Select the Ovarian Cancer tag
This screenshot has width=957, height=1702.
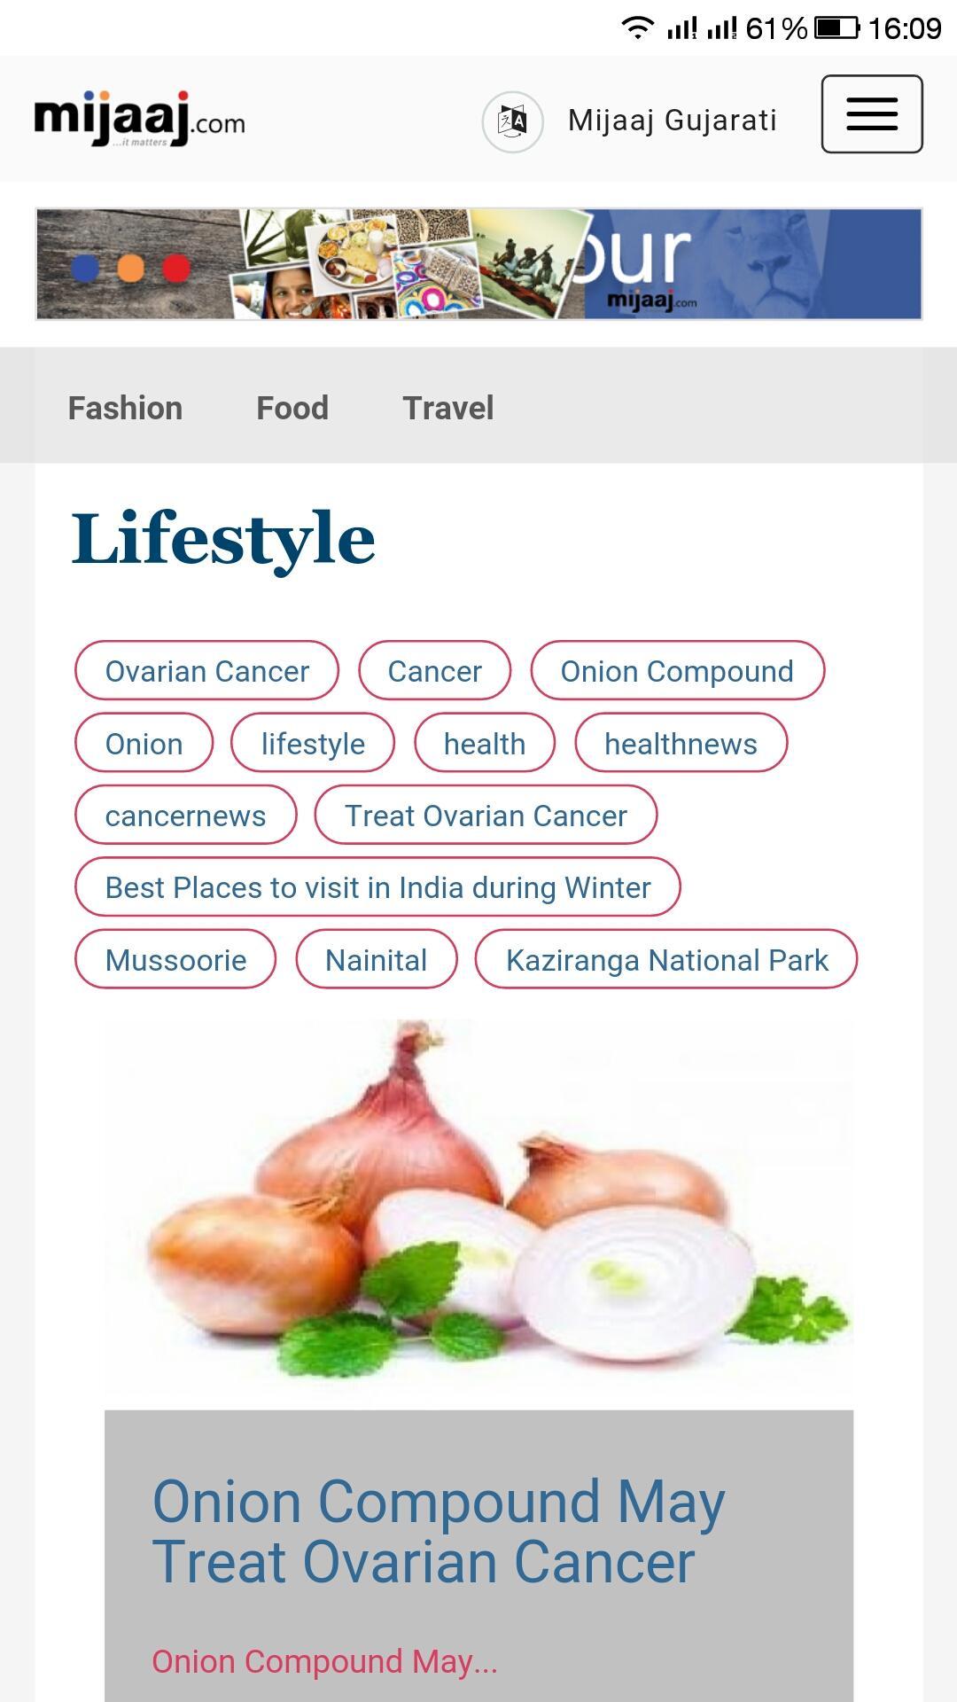206,671
